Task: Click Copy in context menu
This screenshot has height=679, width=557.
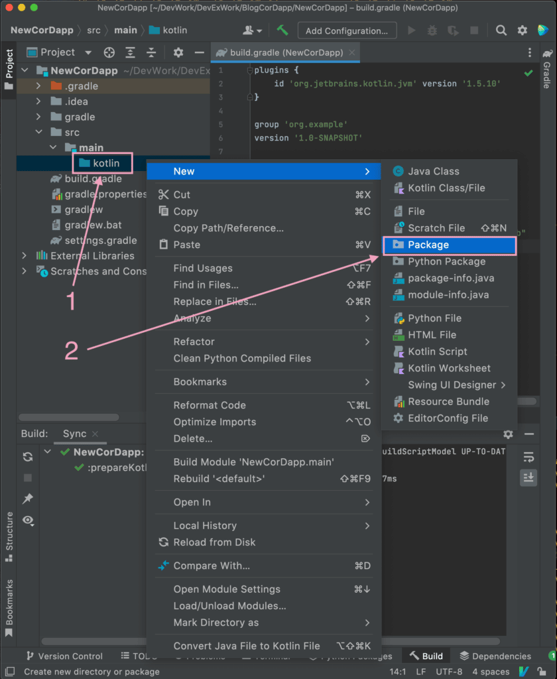Action: click(x=264, y=212)
